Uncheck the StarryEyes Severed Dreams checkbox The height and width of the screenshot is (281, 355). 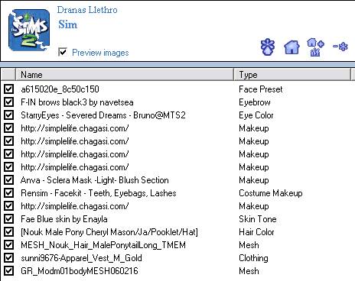[8, 115]
